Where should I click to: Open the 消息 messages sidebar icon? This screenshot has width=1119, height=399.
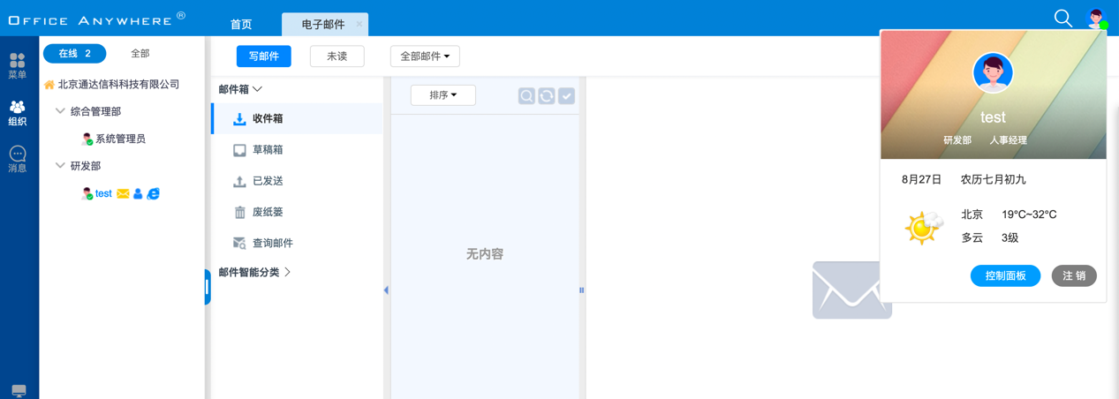pyautogui.click(x=18, y=160)
